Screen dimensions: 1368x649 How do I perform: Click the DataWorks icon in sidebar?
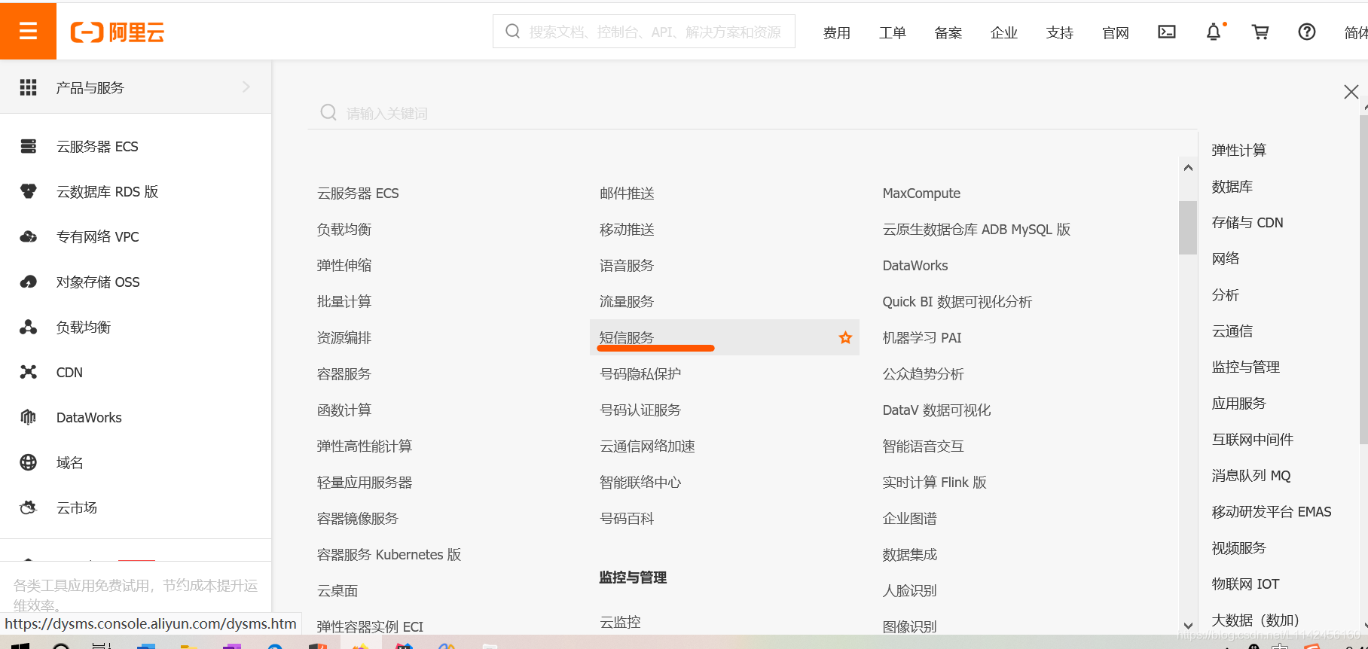point(29,417)
